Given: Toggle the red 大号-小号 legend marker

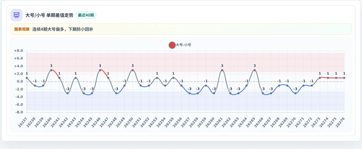Looking at the screenshot, I should click(172, 45).
